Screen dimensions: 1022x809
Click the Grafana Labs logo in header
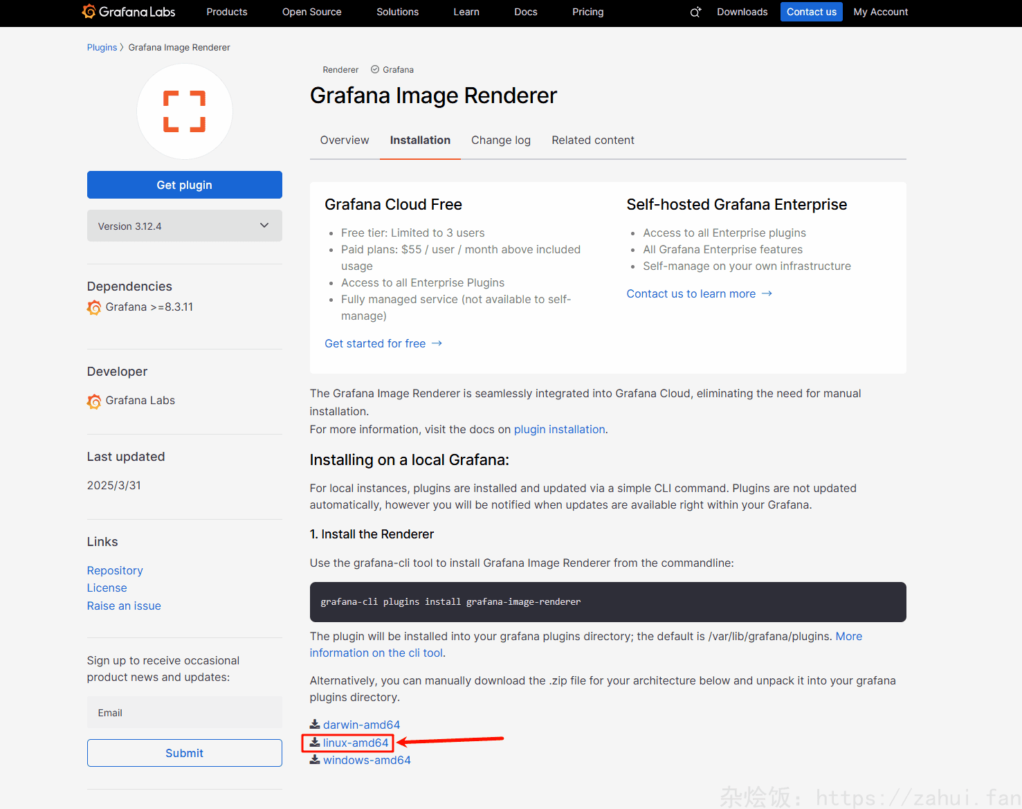[x=129, y=12]
